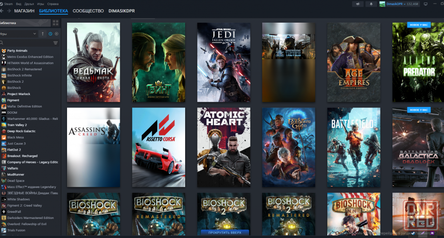
Task: Click the Metro Exodus list icon
Action: point(4,57)
